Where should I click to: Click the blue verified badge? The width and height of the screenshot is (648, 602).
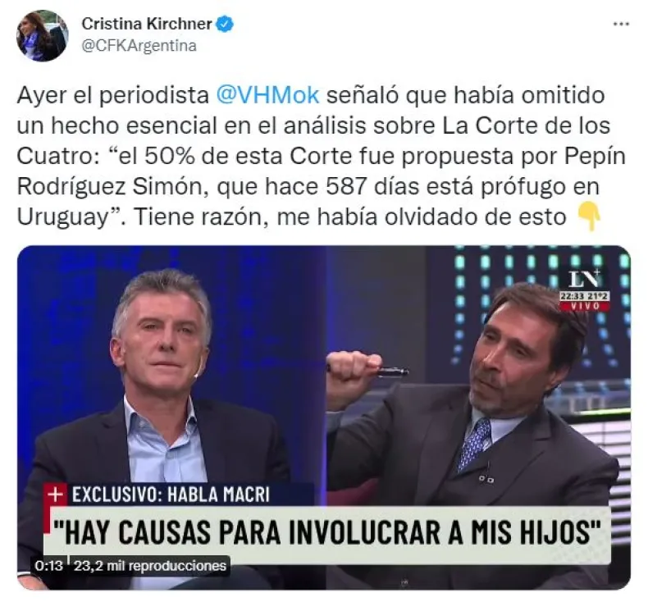[226, 24]
